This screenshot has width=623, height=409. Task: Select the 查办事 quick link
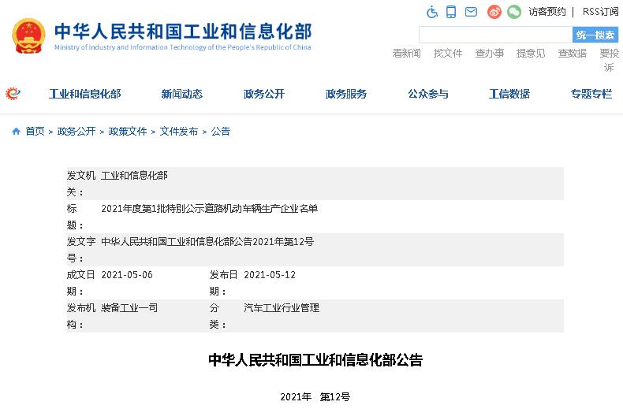point(490,54)
